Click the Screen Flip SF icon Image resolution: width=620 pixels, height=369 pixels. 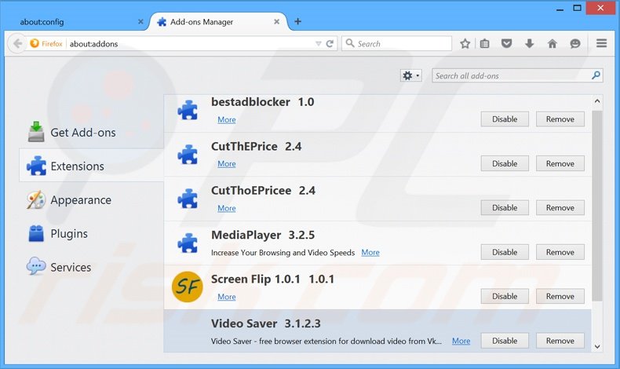(x=187, y=287)
